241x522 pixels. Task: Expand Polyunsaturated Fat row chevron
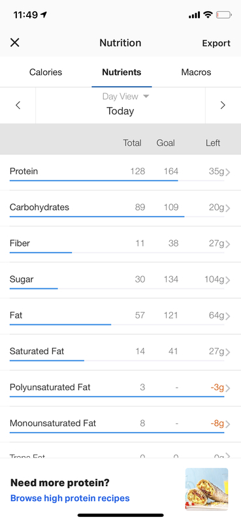228,388
